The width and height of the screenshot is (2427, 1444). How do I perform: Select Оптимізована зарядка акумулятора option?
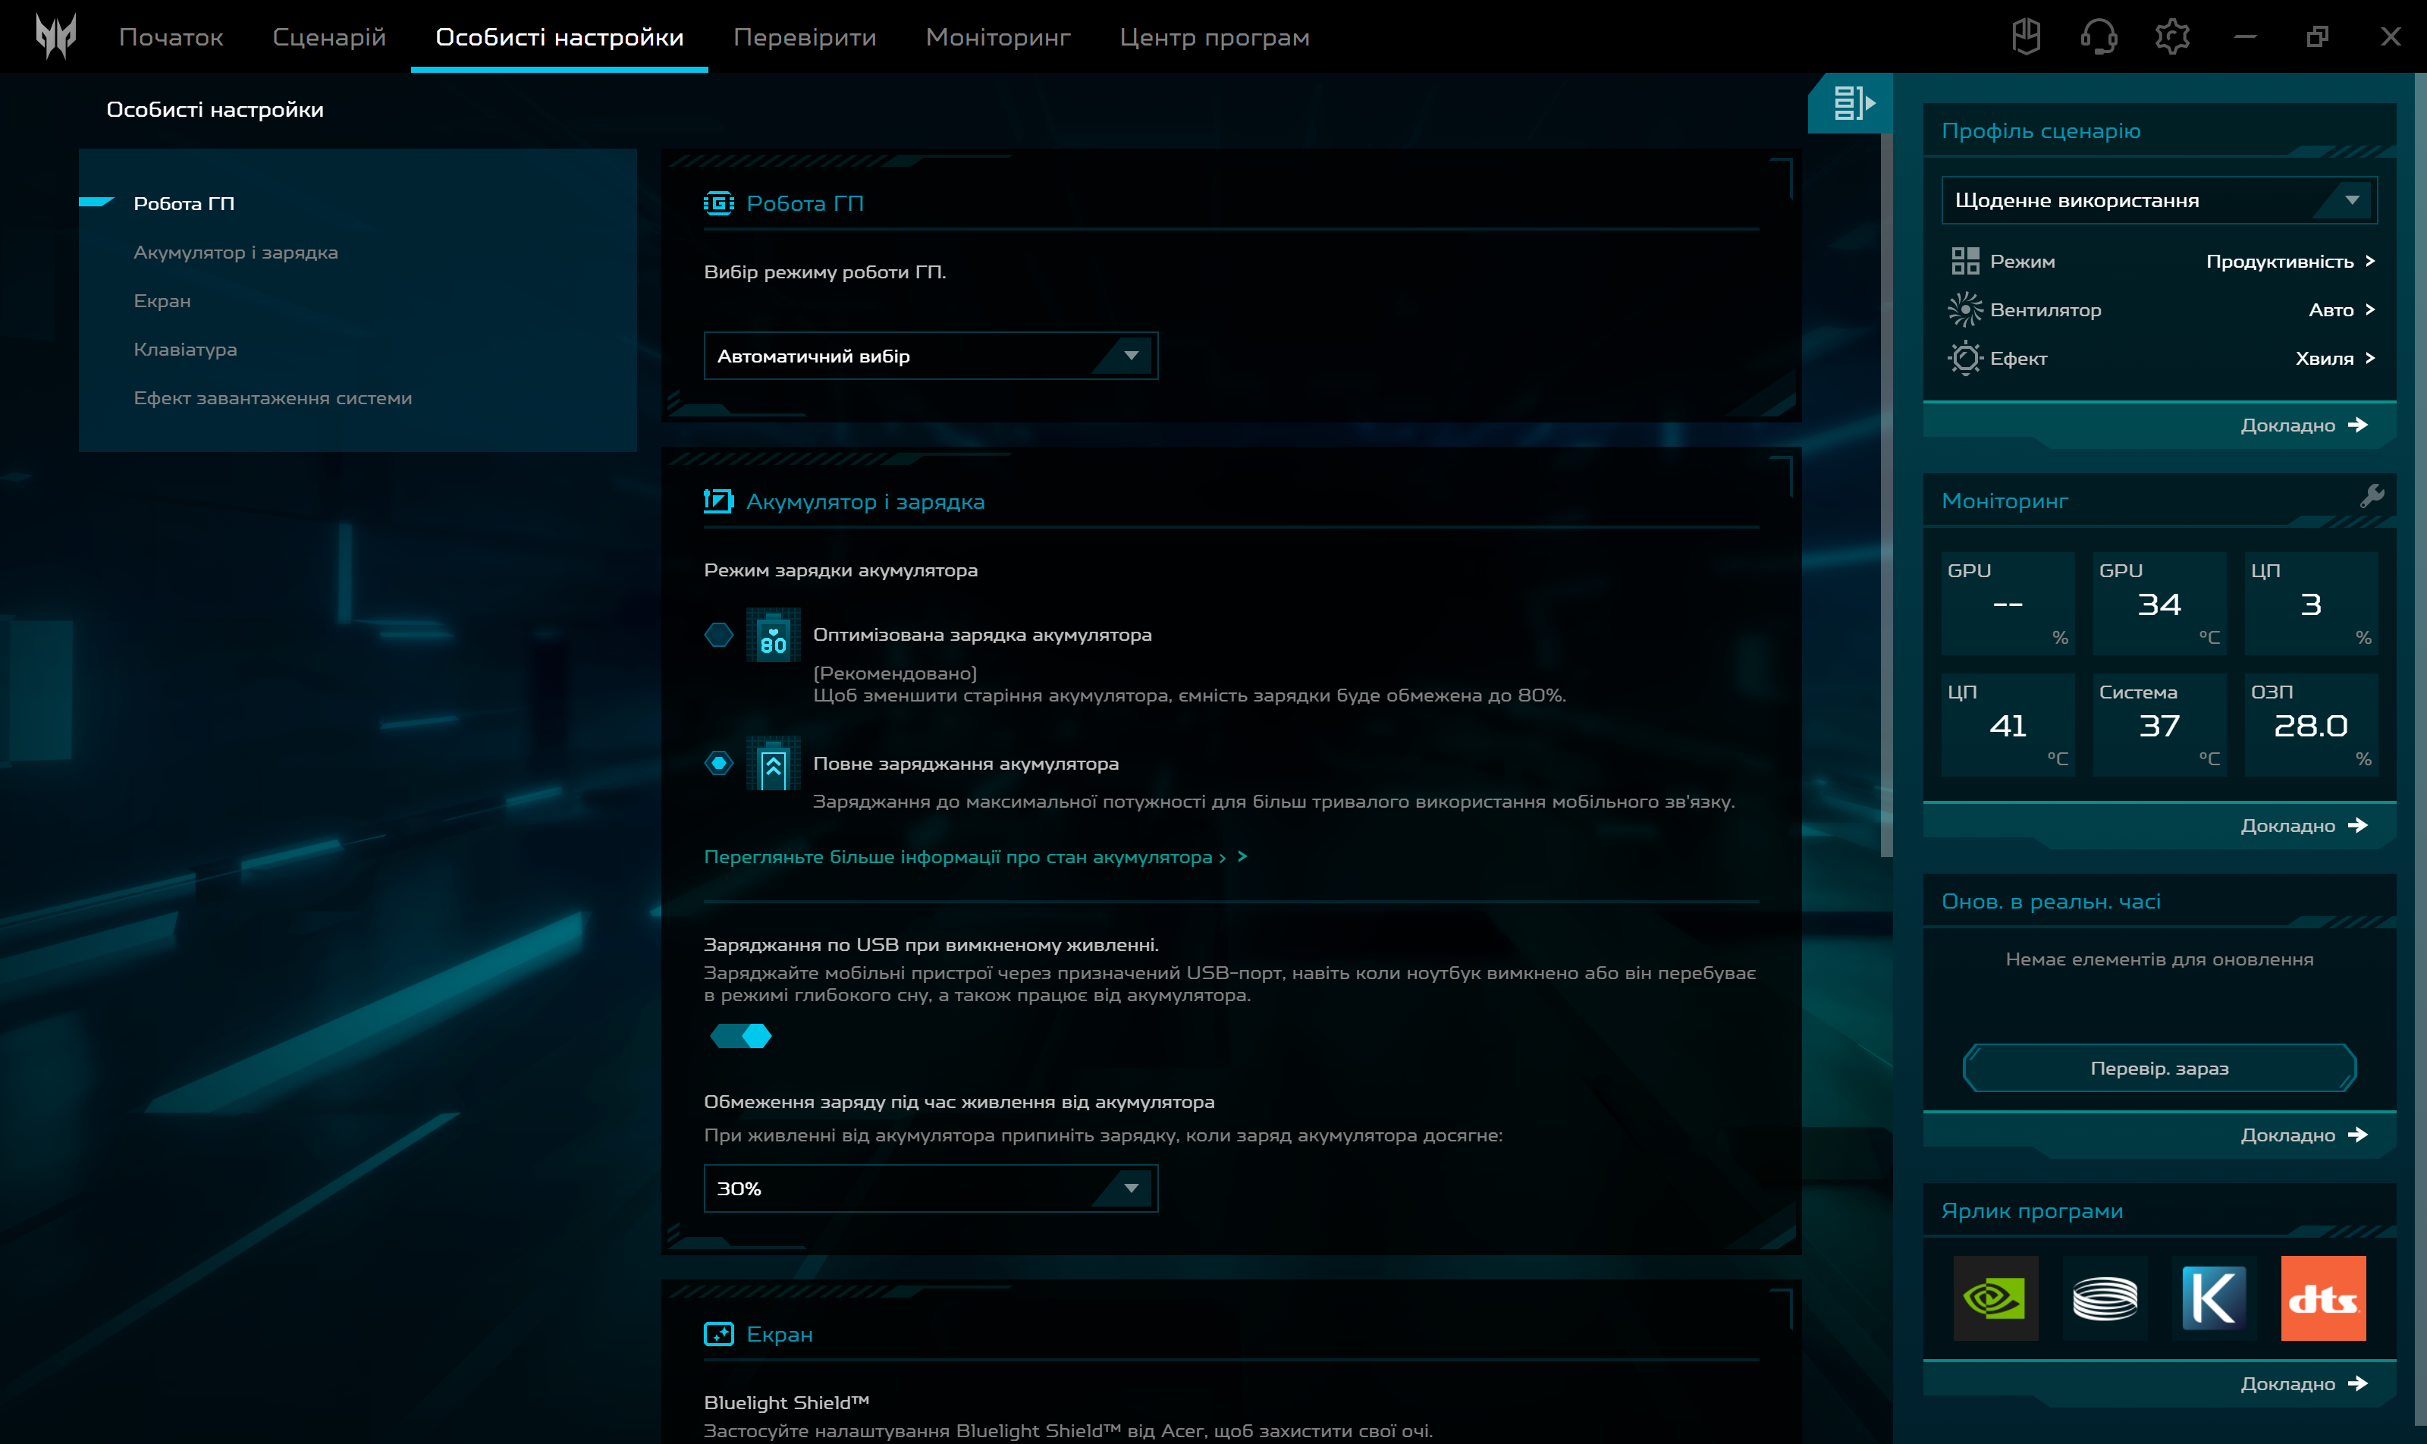721,635
